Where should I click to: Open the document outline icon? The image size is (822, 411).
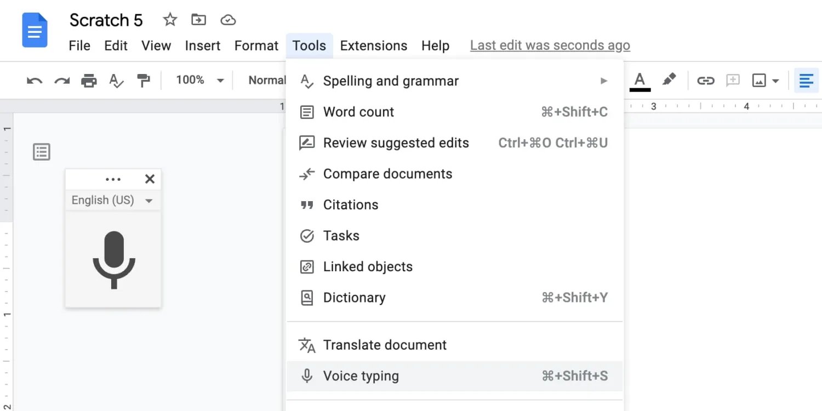42,152
